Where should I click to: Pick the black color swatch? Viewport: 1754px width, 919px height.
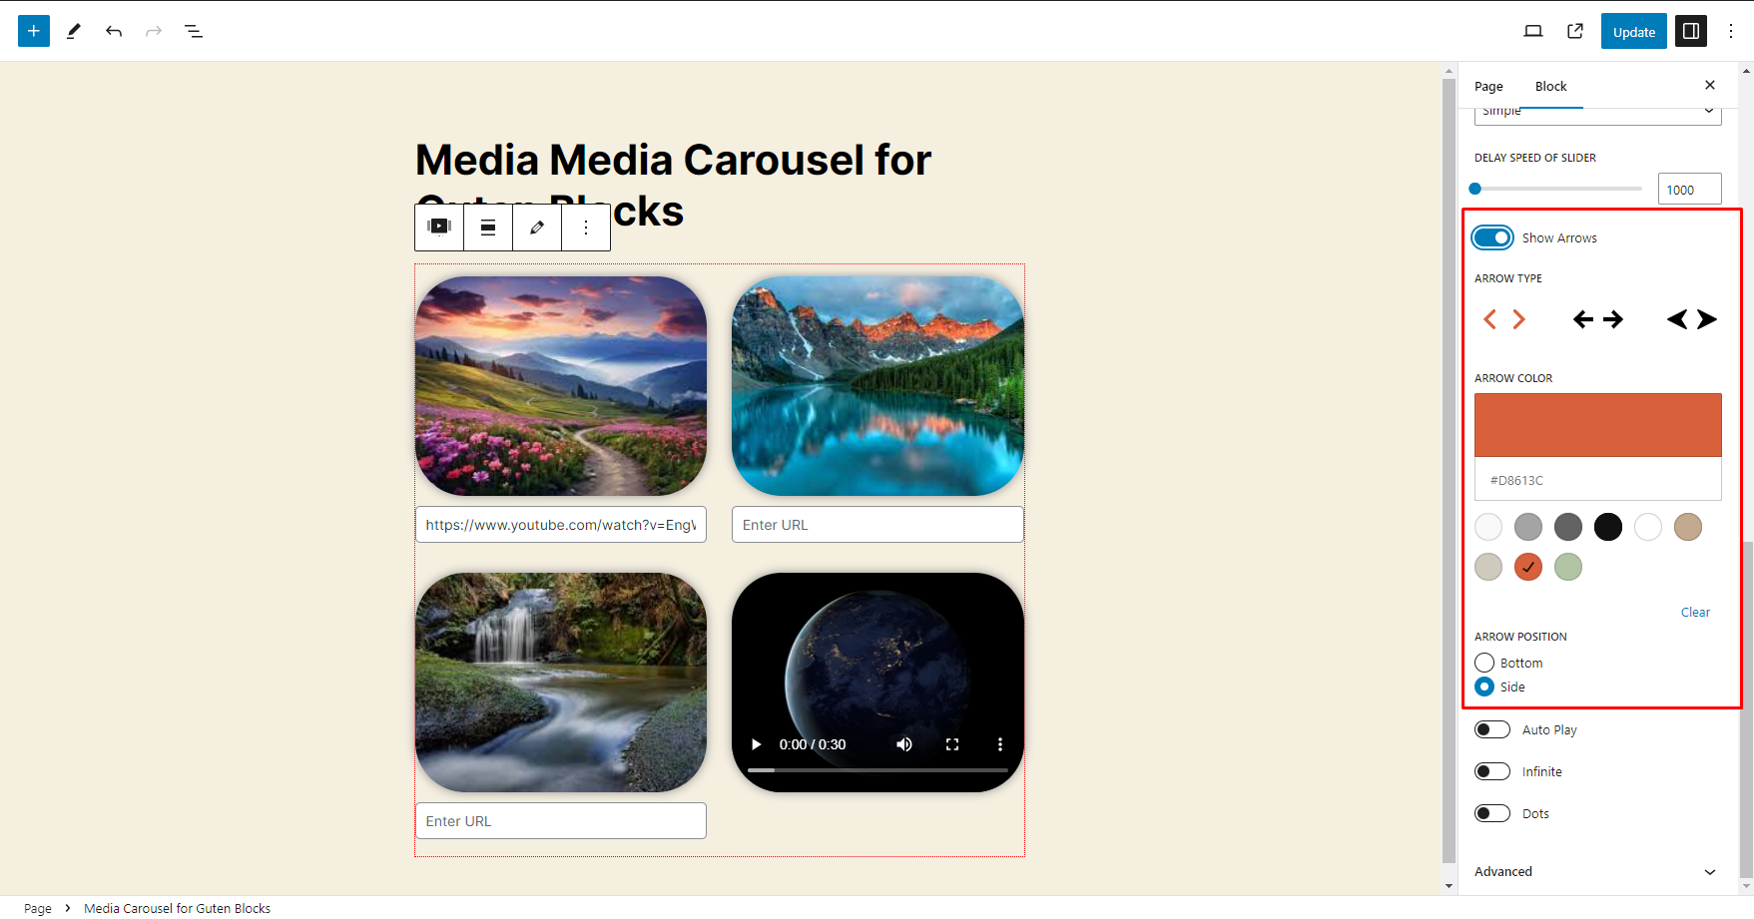[x=1608, y=527]
